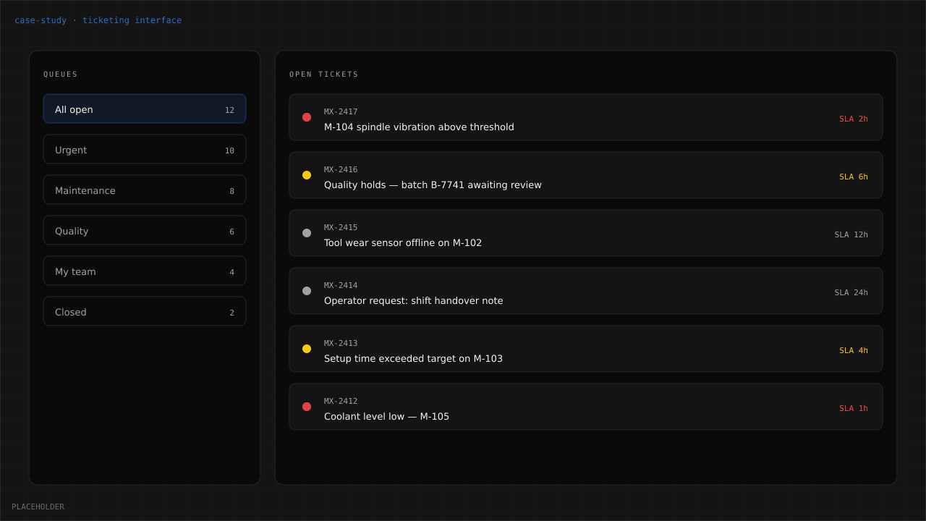Click the gray status dot beside MX-2415
This screenshot has height=521, width=926.
coord(307,233)
